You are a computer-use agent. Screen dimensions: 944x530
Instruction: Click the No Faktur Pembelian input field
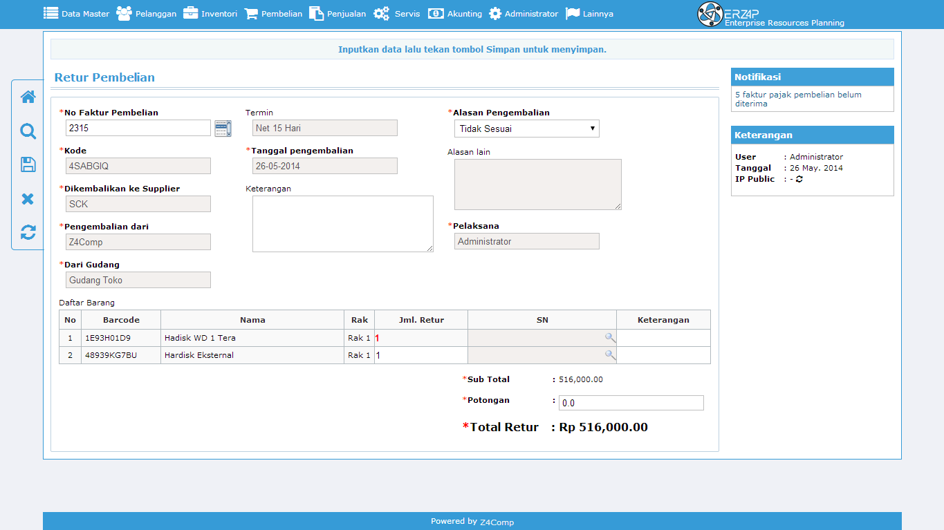pos(138,128)
